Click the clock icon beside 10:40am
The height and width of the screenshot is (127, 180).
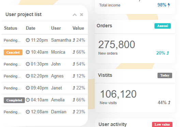(x=28, y=52)
